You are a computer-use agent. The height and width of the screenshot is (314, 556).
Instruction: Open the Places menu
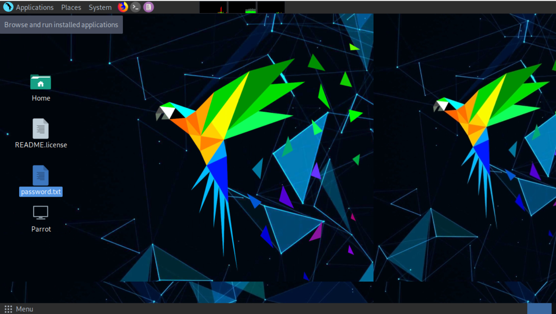(x=71, y=7)
